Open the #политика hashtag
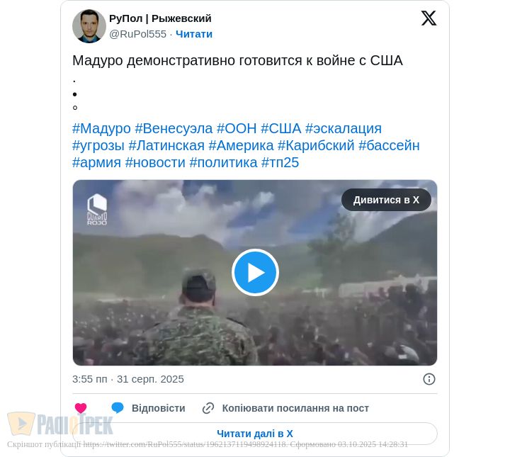510x457 pixels. coord(223,162)
